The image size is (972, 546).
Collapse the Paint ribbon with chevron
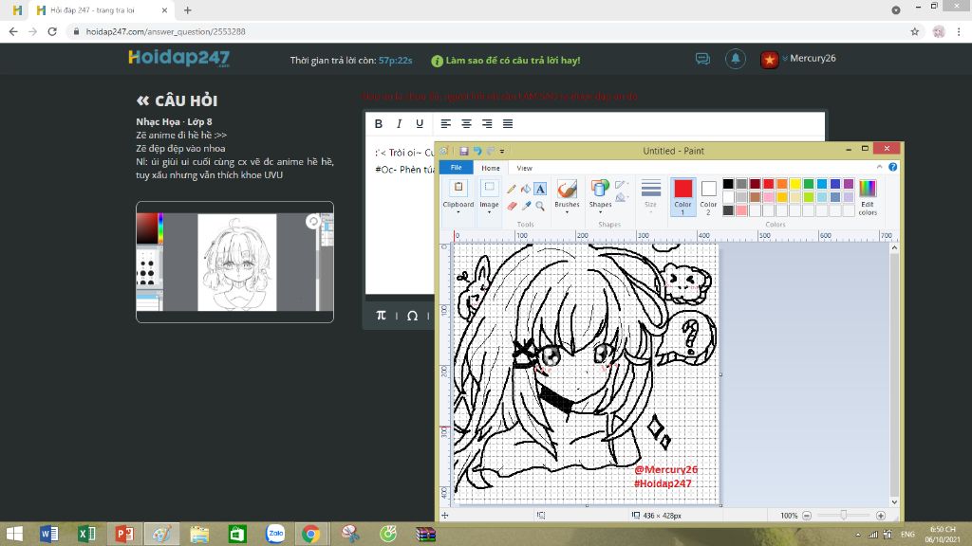tap(879, 167)
